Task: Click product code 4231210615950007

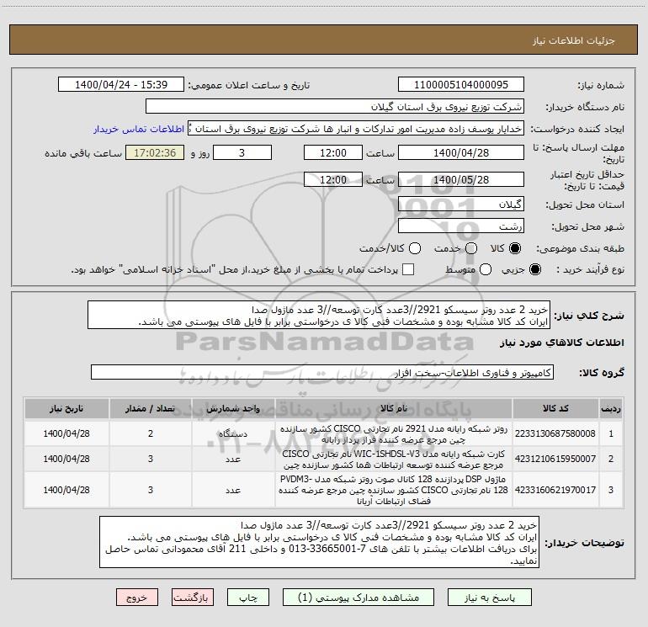Action: [x=555, y=459]
